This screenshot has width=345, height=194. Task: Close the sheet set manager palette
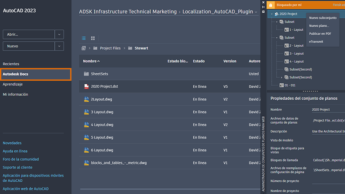point(263,2)
